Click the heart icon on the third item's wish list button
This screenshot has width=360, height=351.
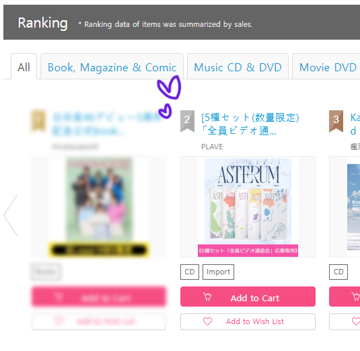pyautogui.click(x=356, y=321)
